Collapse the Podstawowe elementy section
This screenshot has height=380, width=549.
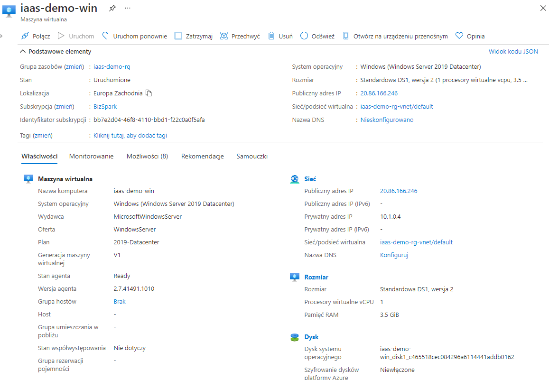click(23, 51)
